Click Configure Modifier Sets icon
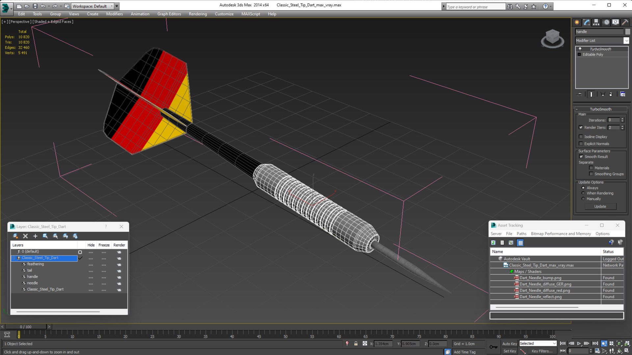 point(622,94)
